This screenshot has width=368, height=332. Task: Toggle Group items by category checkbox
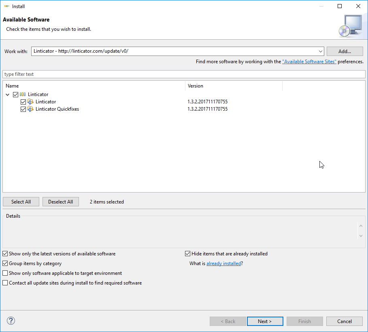point(5,263)
